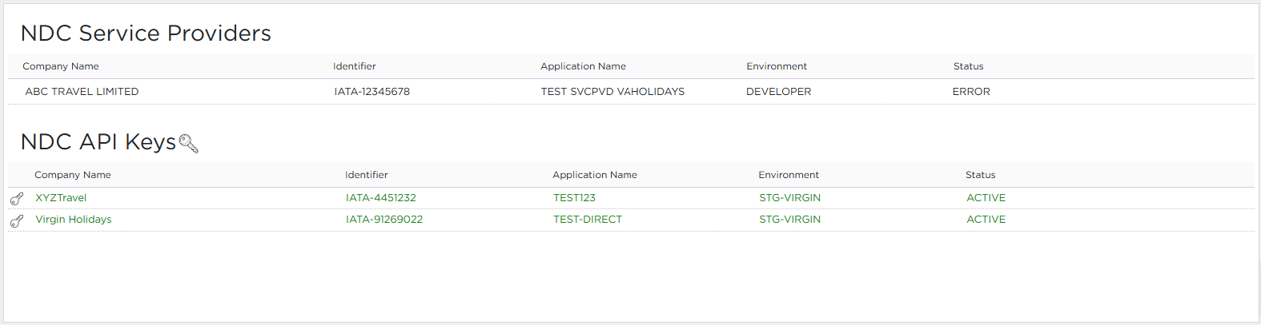Image resolution: width=1261 pixels, height=325 pixels.
Task: Click the TEST SVCPVD VAHOLIDAYS application name
Action: [612, 92]
